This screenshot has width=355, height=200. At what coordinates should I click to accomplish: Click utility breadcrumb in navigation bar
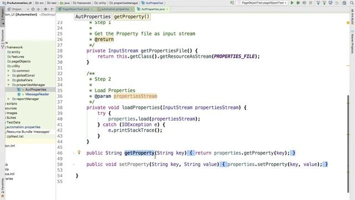point(100,3)
